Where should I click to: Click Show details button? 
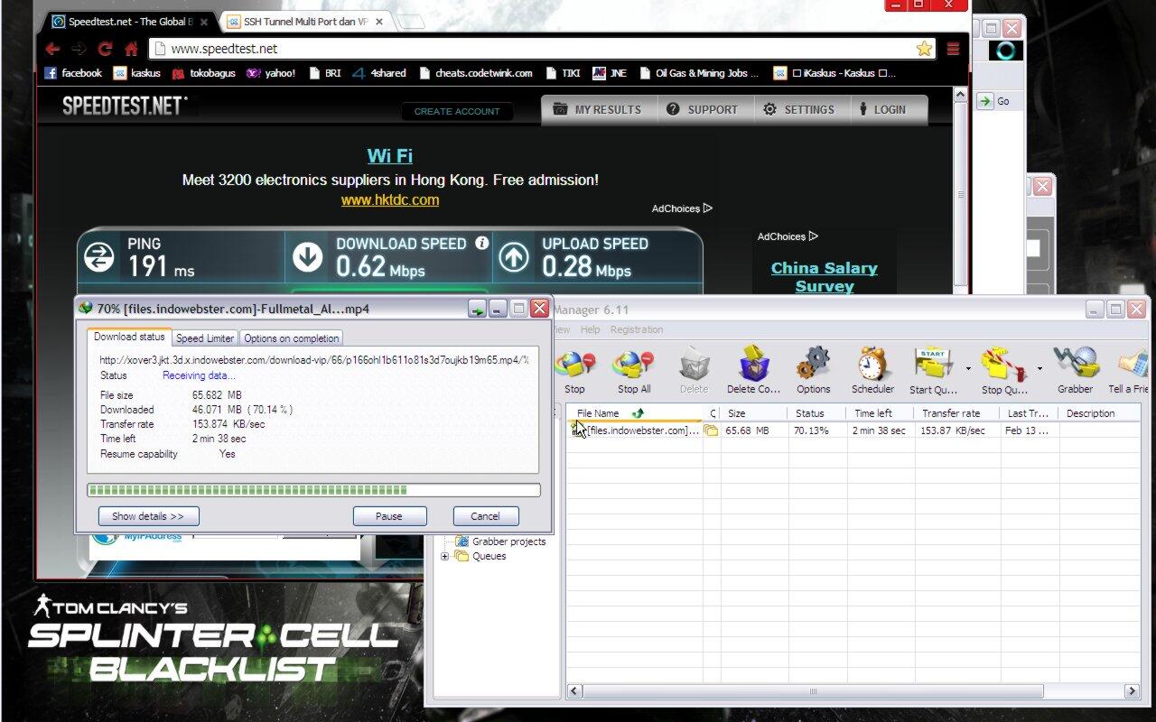point(148,516)
